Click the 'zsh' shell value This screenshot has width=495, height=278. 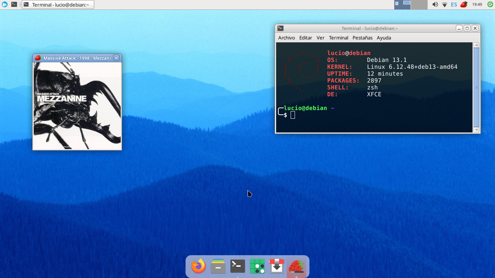pyautogui.click(x=373, y=87)
